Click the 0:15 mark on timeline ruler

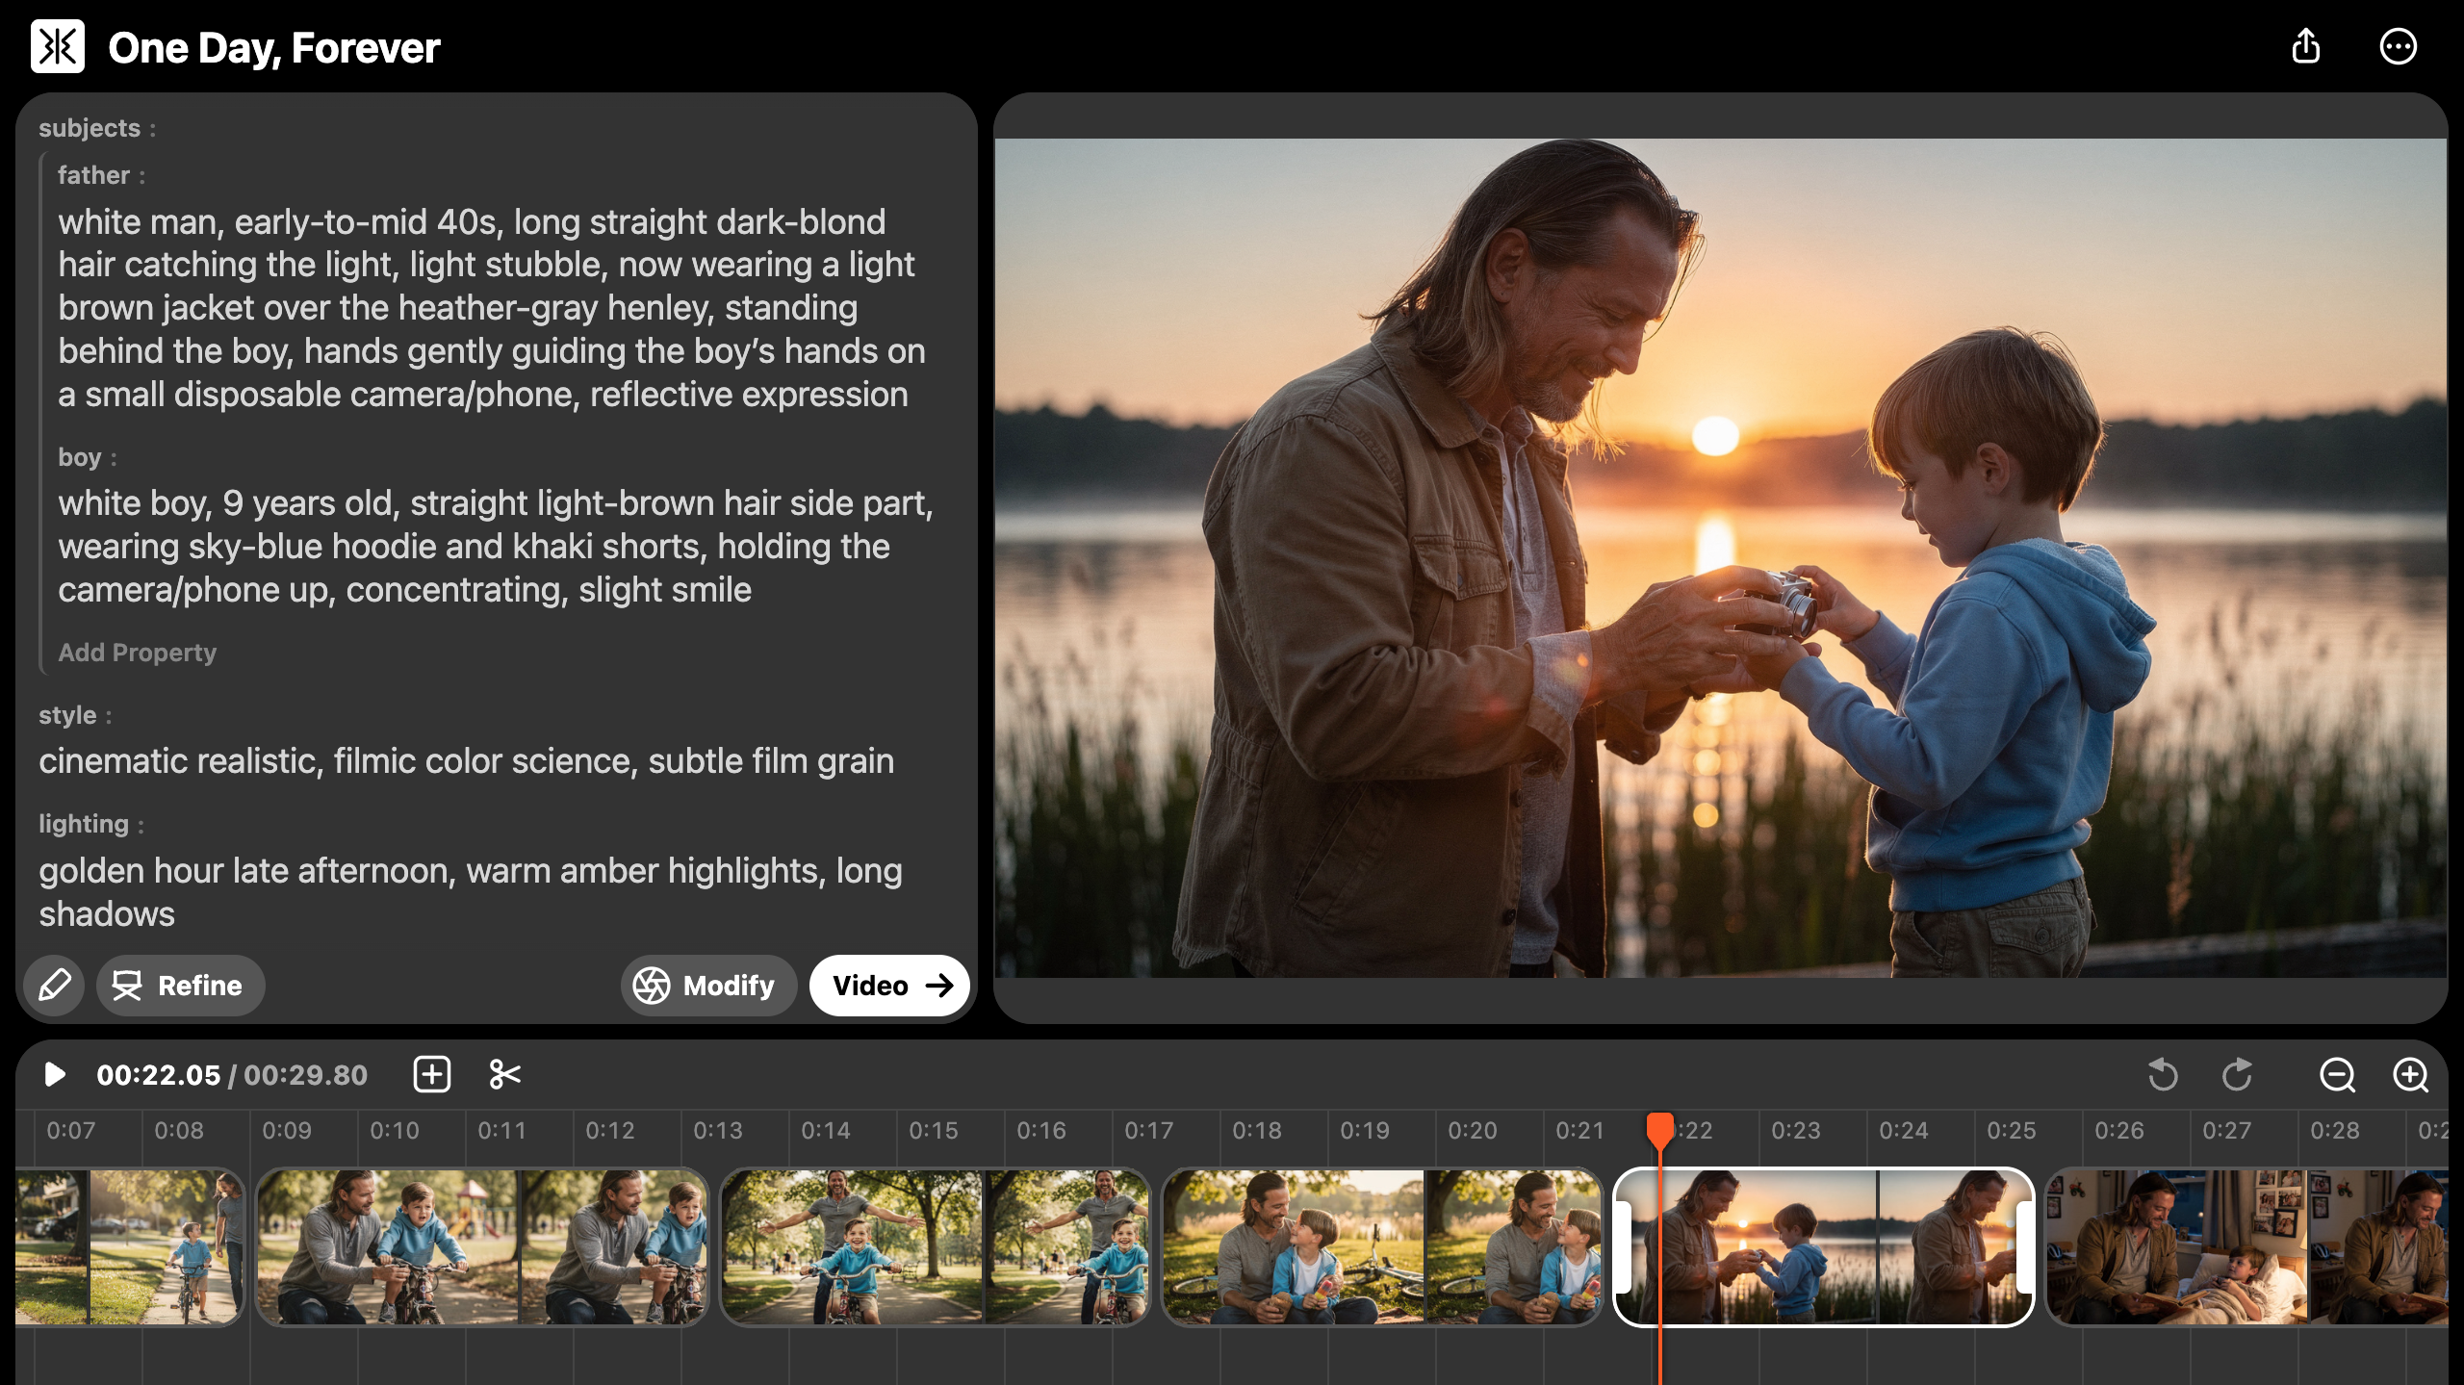933,1130
